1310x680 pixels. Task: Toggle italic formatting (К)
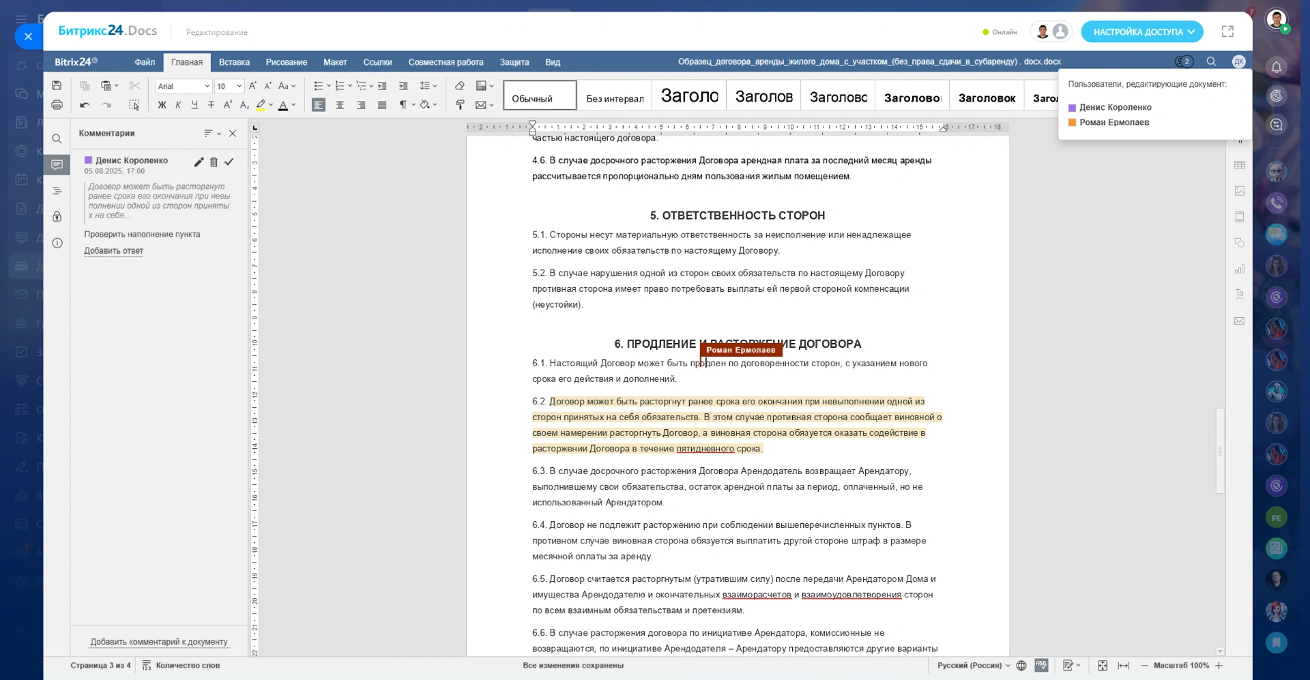click(x=178, y=105)
